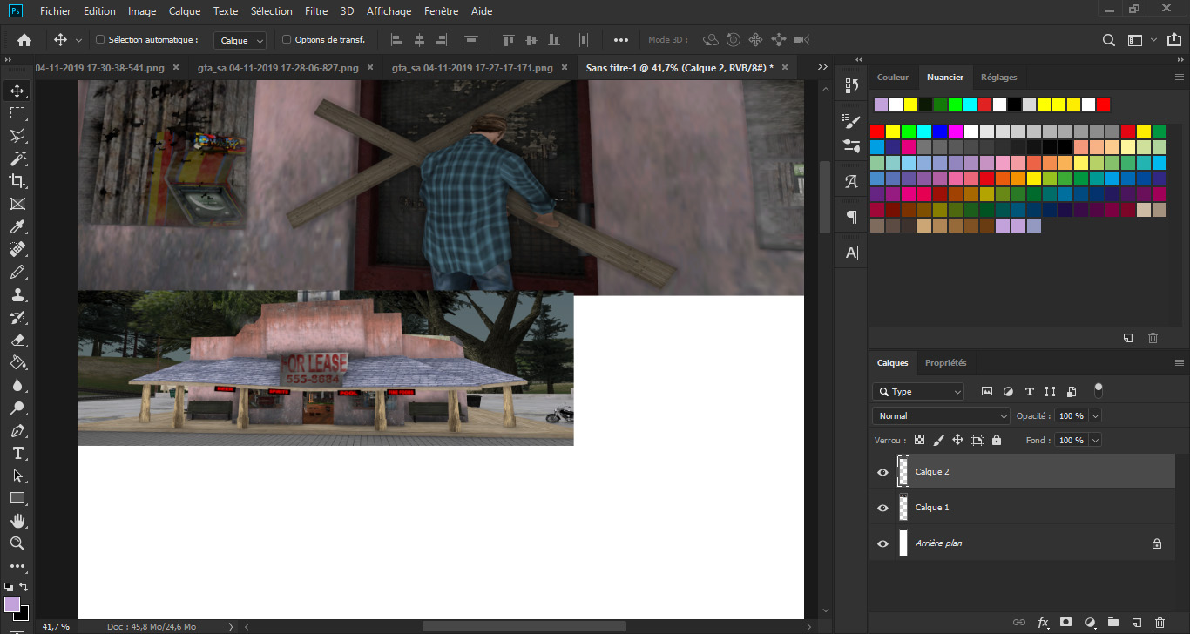The height and width of the screenshot is (634, 1190).
Task: Add a layer mask from the layers panel
Action: tap(1066, 623)
